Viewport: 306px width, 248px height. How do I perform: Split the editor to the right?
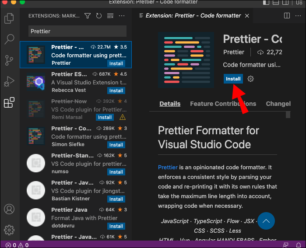click(x=287, y=16)
